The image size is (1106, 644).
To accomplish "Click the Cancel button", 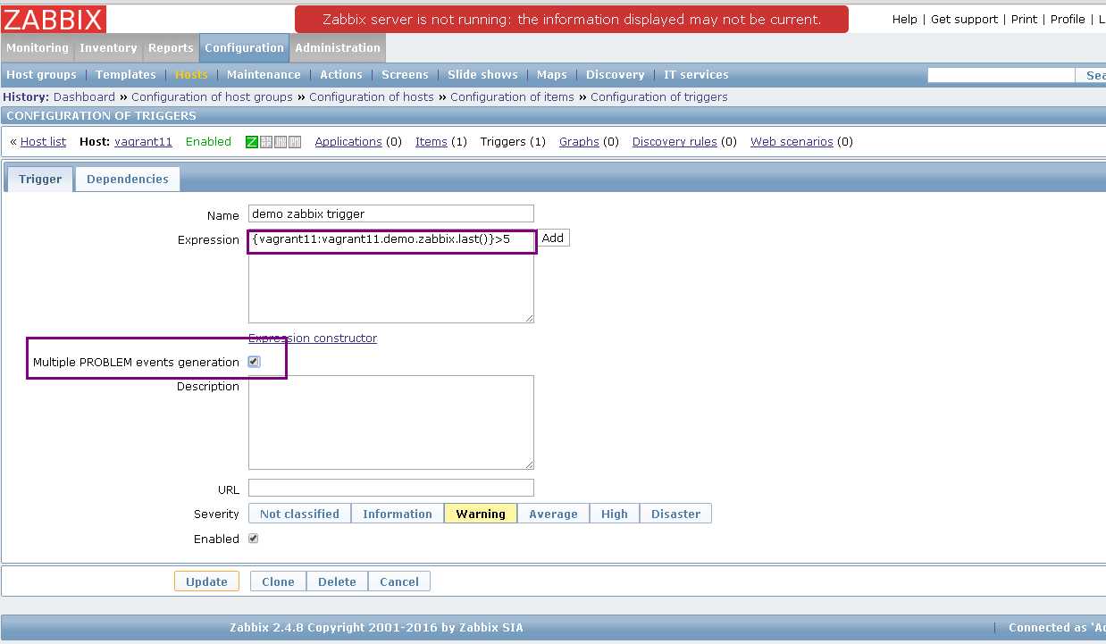I will [x=399, y=581].
